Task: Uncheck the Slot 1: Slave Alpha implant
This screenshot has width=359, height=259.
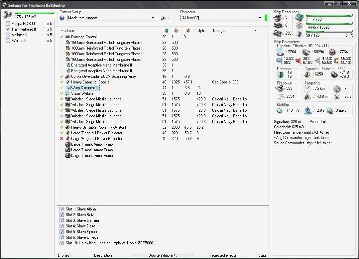Action: [x=61, y=209]
